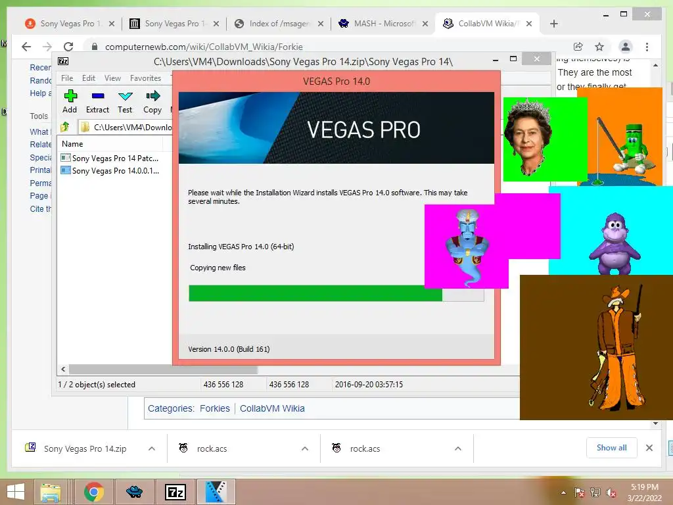Close the Chrome downloads bar
The width and height of the screenshot is (673, 505).
click(649, 448)
